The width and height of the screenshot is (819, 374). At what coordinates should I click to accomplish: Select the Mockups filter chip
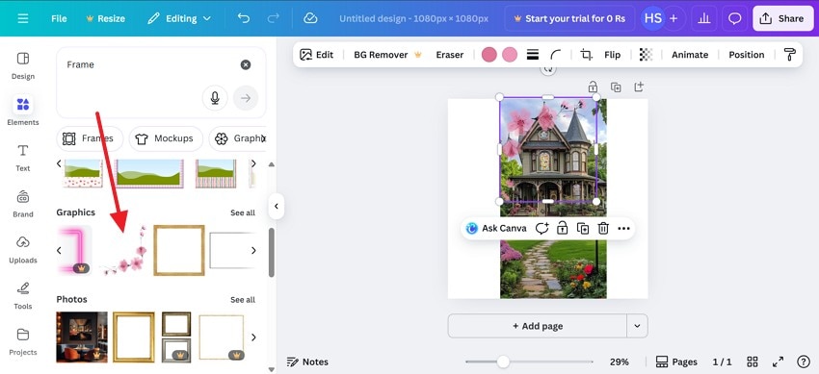(x=166, y=138)
